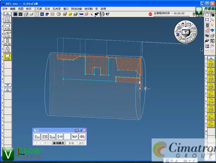Click the gray cube solid palette icon
Screen dimensions: 216x163
(212, 36)
